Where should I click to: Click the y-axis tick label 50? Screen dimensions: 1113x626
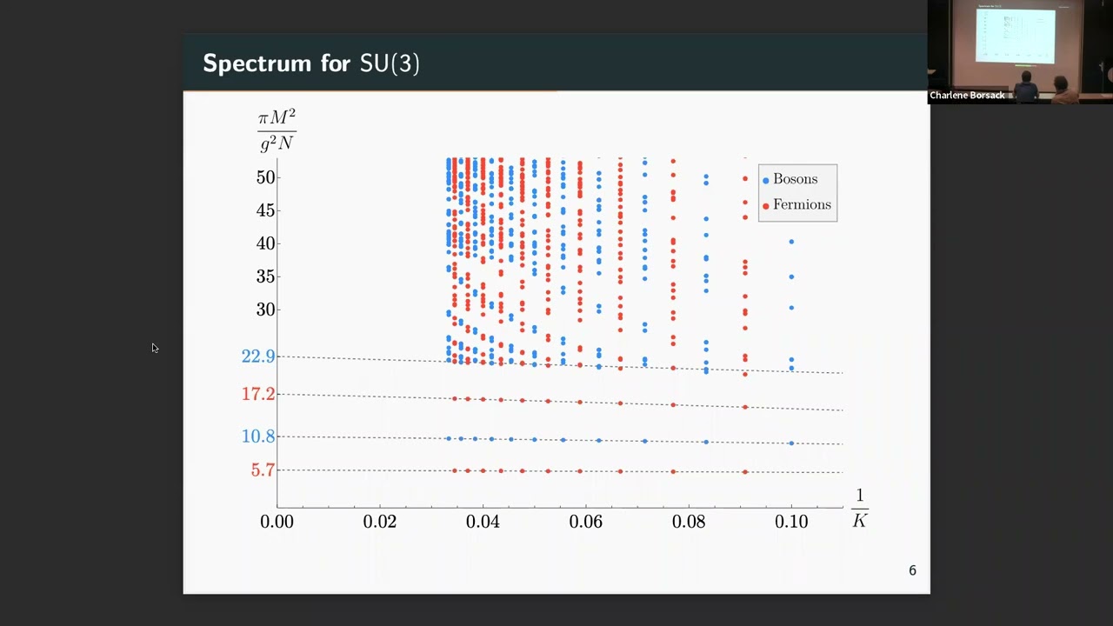point(265,177)
